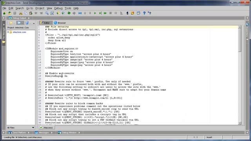Click the 'deny from all' line
The height and width of the screenshot is (141, 251).
point(57,40)
